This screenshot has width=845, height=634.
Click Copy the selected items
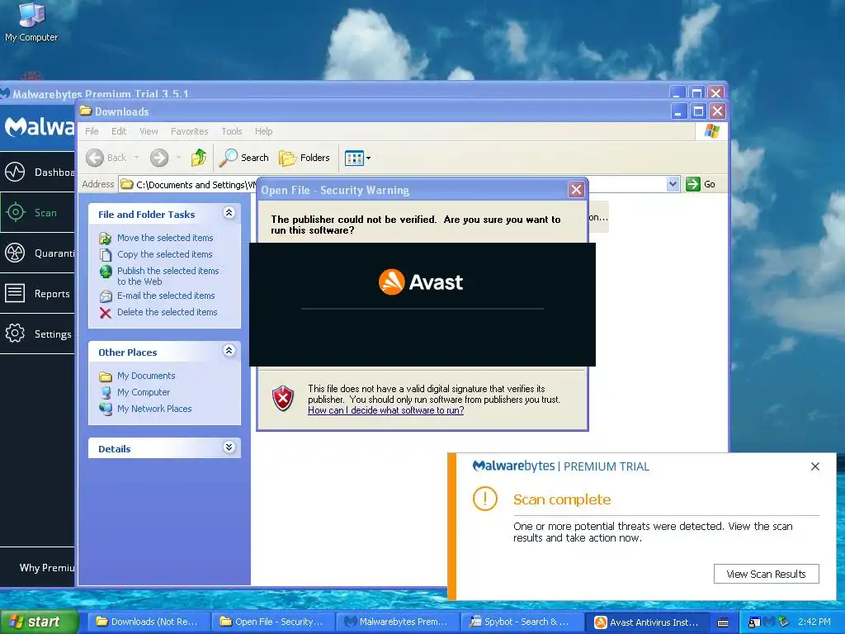point(165,254)
